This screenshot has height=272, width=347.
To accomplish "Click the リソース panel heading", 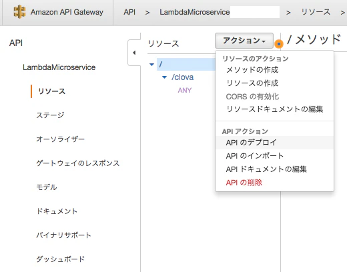I will [x=163, y=43].
